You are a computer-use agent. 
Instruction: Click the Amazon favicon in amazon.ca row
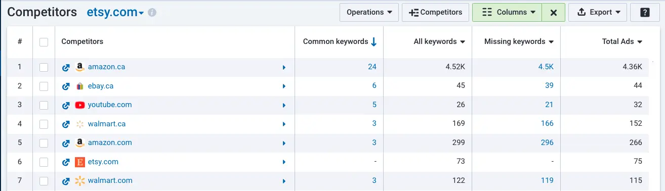(79, 67)
